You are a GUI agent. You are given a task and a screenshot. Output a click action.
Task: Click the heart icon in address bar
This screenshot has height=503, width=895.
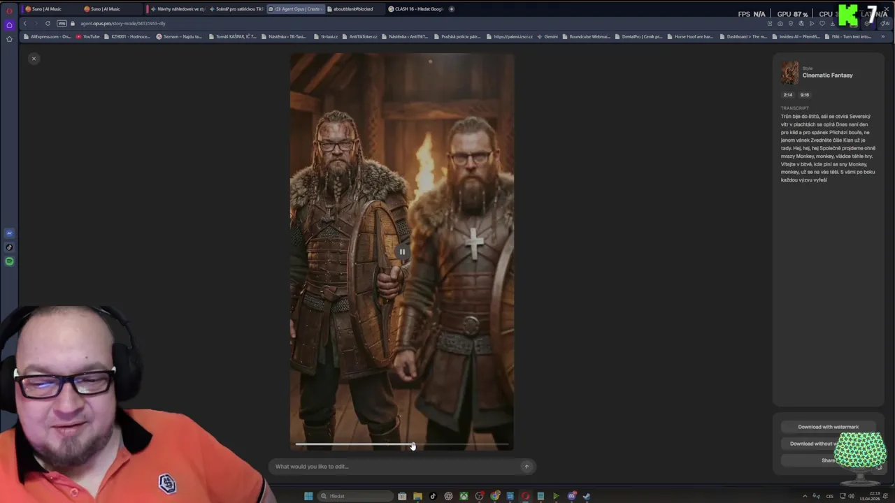(x=822, y=24)
